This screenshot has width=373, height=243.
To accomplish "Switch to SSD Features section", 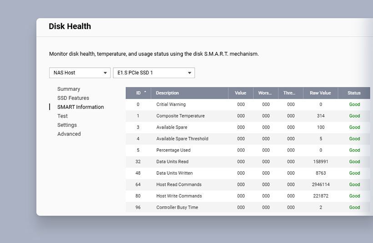I will coord(73,98).
